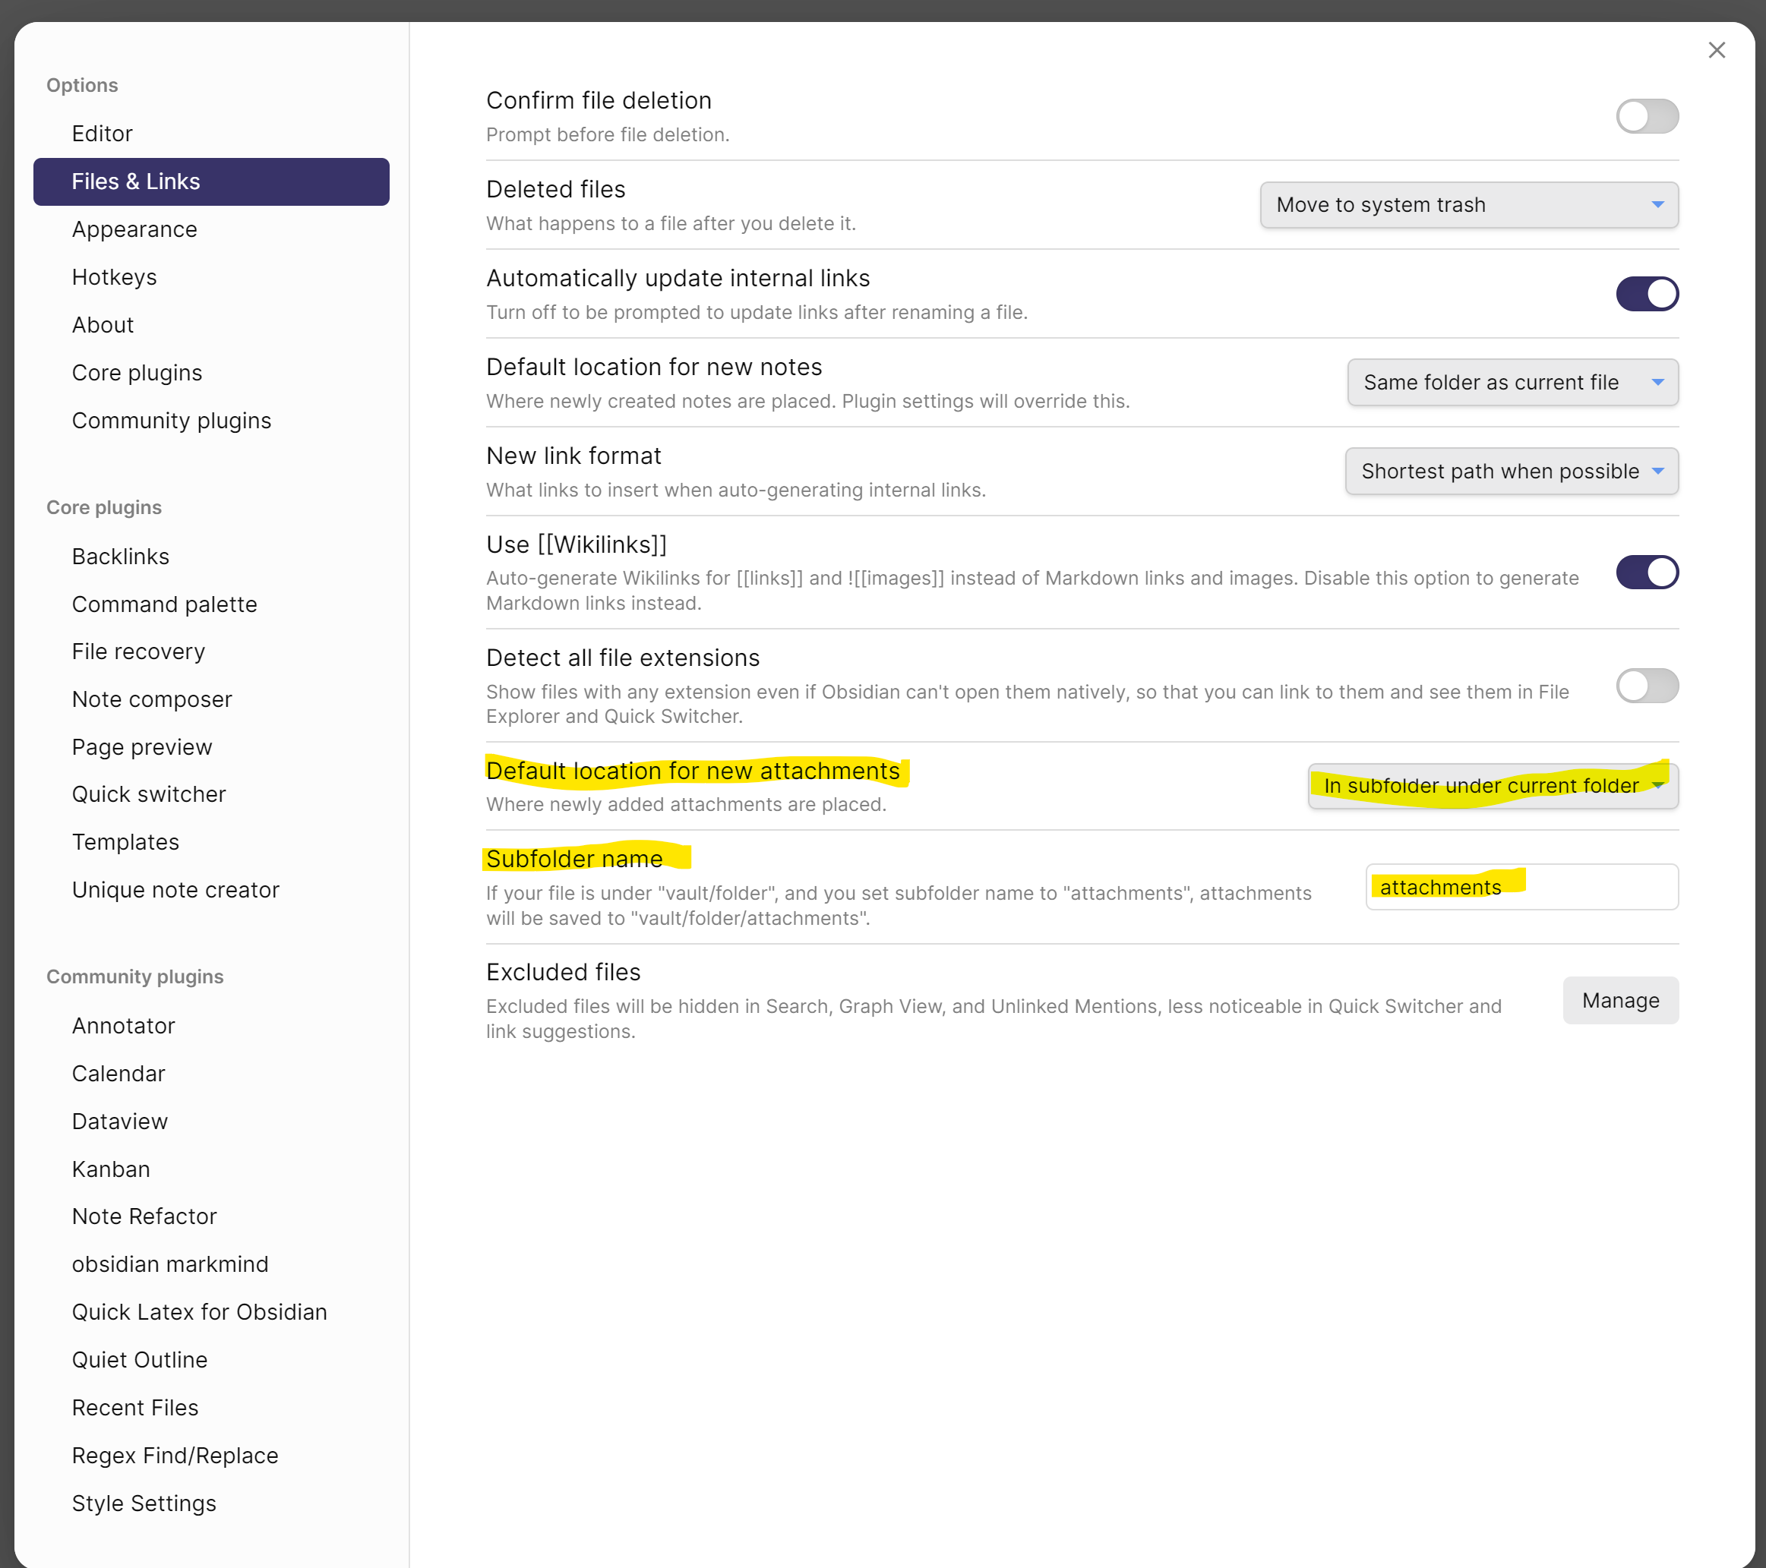Turn off Use [[Wikilinks]]
Viewport: 1766px width, 1568px height.
click(x=1647, y=572)
